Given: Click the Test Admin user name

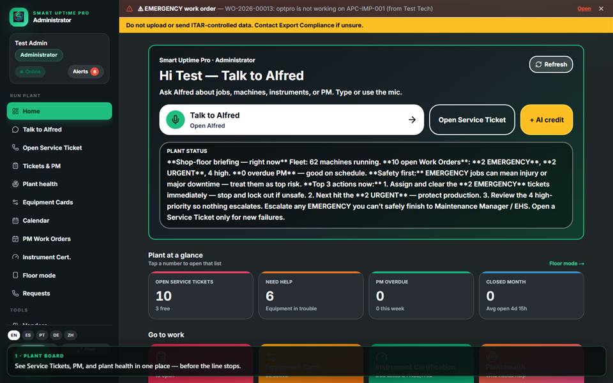Looking at the screenshot, I should (x=31, y=43).
